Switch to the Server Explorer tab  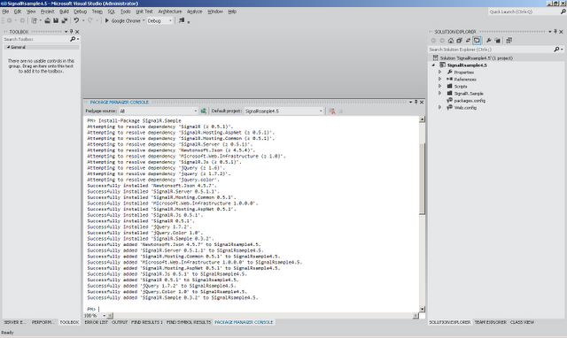15,322
